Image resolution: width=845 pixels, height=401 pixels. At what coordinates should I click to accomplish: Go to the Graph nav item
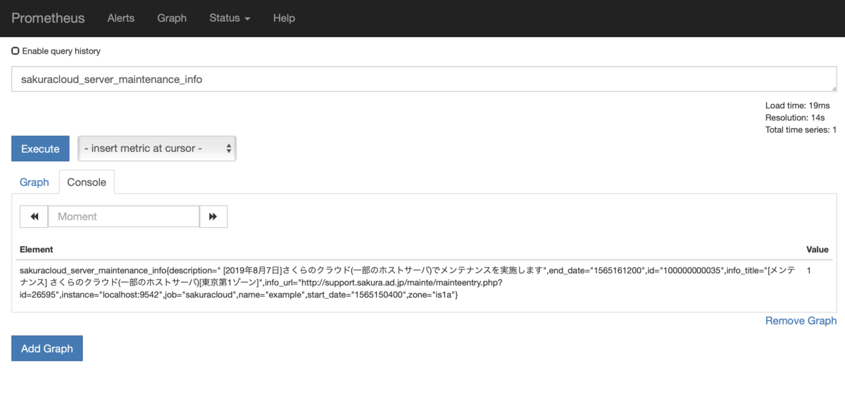[172, 18]
